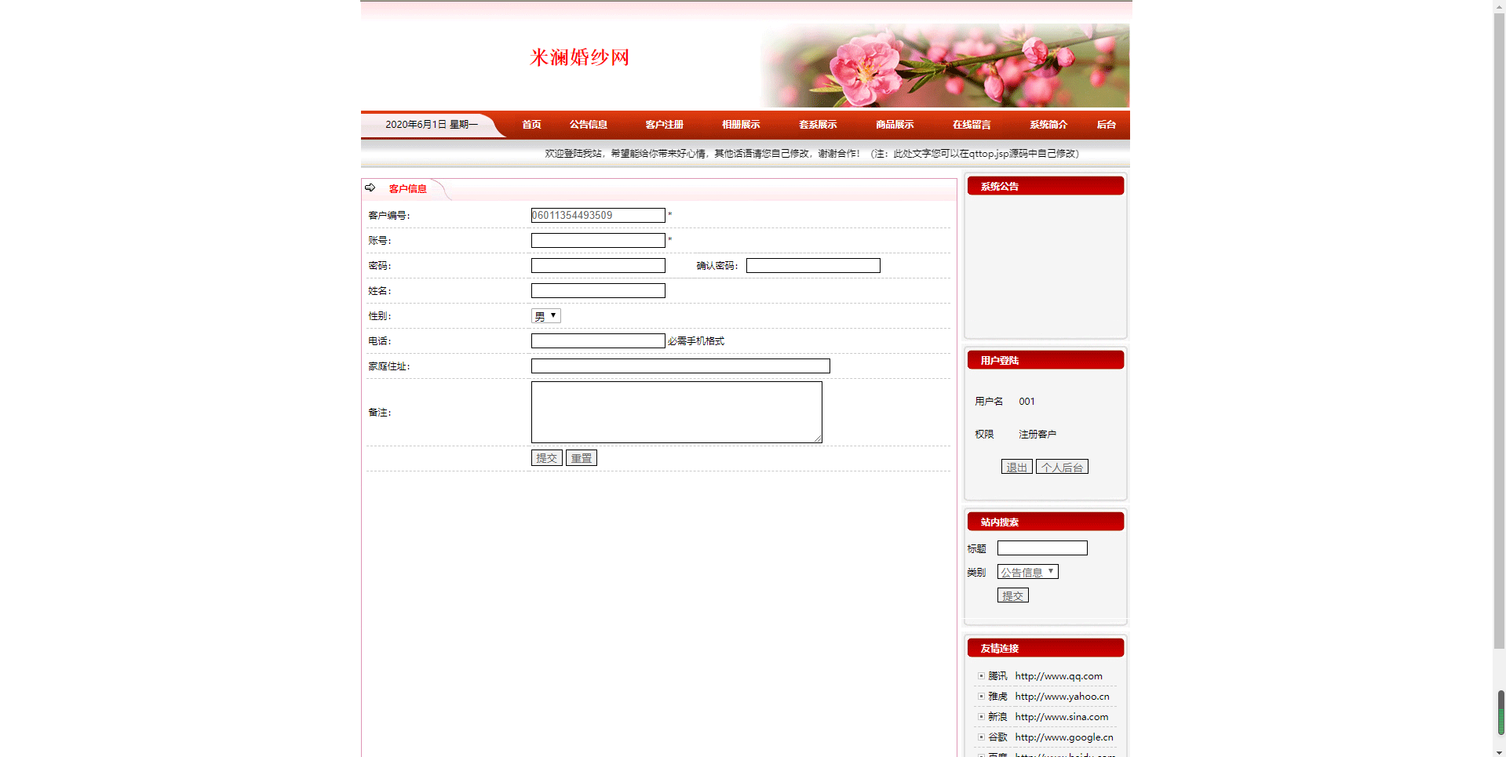The width and height of the screenshot is (1506, 757).
Task: Click the user name value 001
Action: point(1026,401)
